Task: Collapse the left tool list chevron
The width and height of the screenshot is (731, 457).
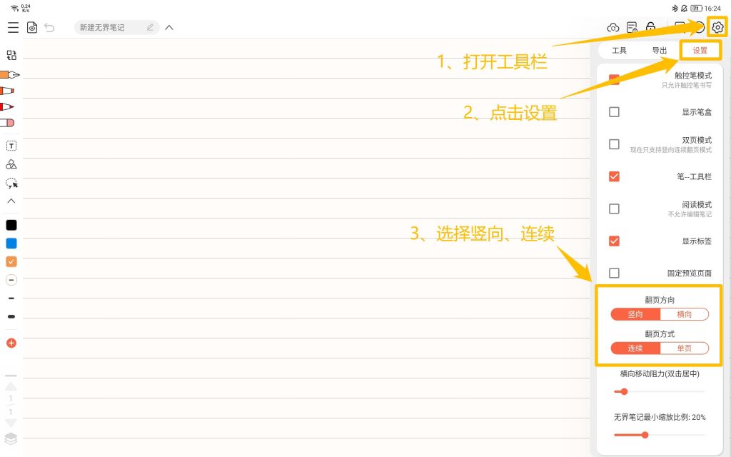Action: (x=11, y=201)
